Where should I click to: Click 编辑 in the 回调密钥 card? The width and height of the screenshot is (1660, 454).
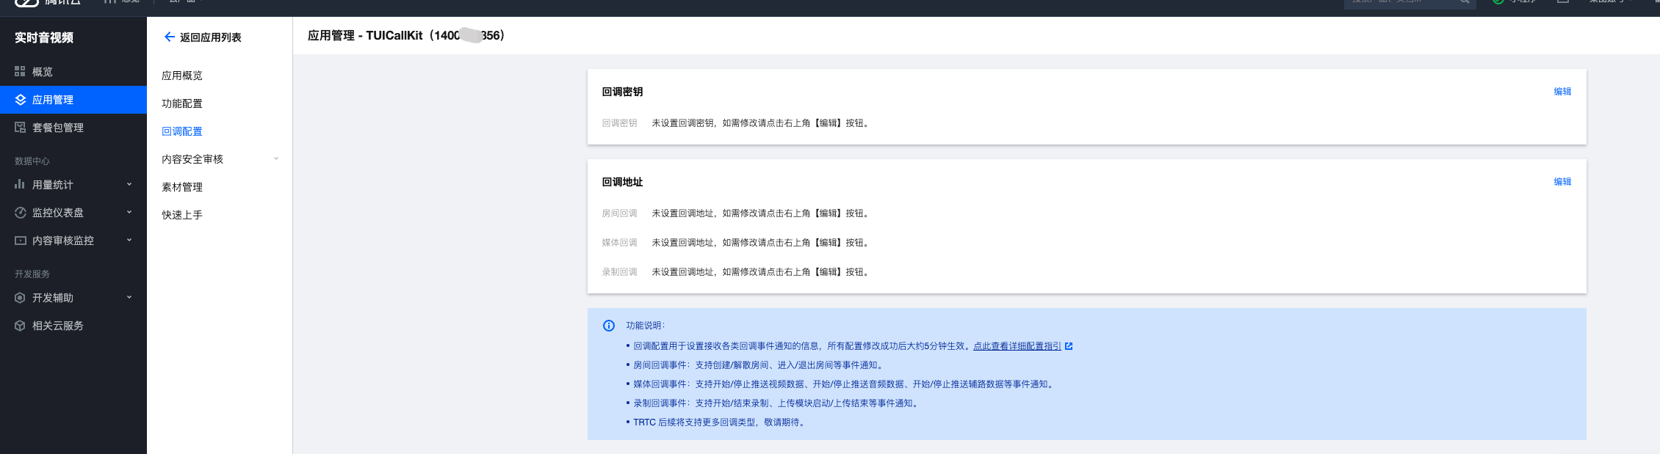tap(1562, 92)
